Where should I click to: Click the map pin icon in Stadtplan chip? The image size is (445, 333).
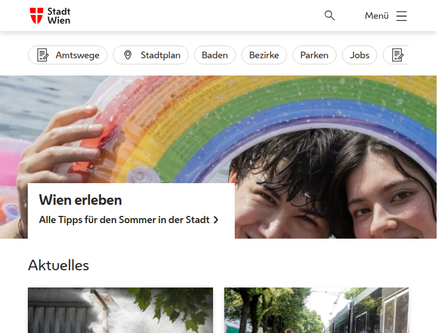[x=128, y=55]
